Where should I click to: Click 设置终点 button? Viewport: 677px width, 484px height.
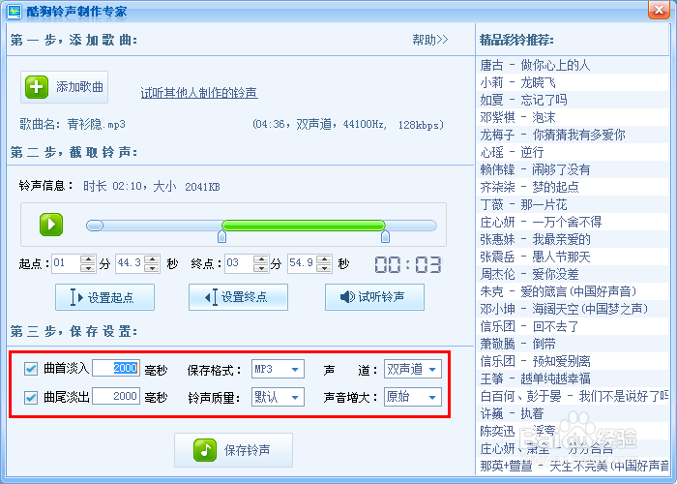[238, 297]
